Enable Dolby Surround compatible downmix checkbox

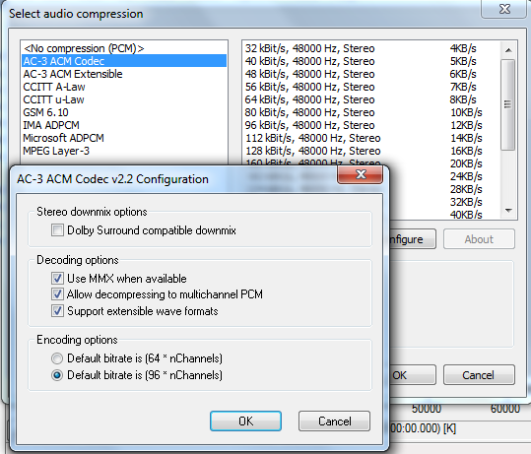57,230
